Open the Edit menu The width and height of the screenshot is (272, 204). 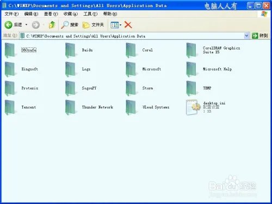(x=31, y=14)
